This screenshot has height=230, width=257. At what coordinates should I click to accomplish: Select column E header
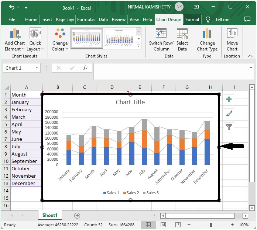point(140,87)
